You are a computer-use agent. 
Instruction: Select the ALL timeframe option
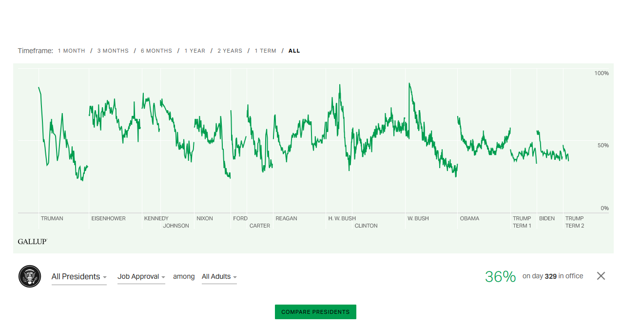coord(294,51)
